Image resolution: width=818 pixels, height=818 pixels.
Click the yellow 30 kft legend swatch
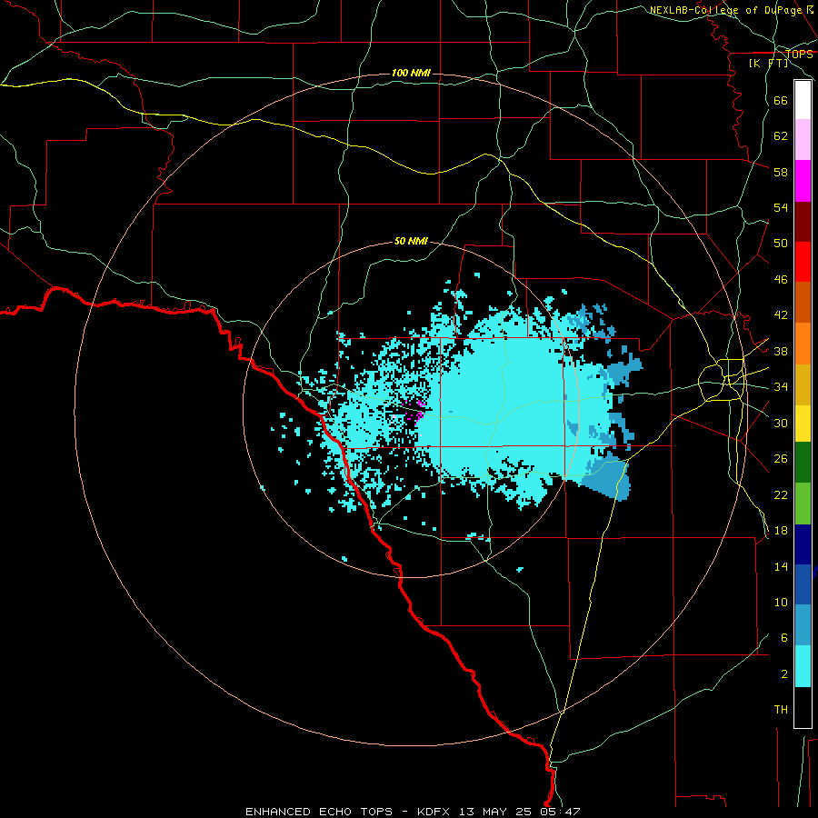803,424
